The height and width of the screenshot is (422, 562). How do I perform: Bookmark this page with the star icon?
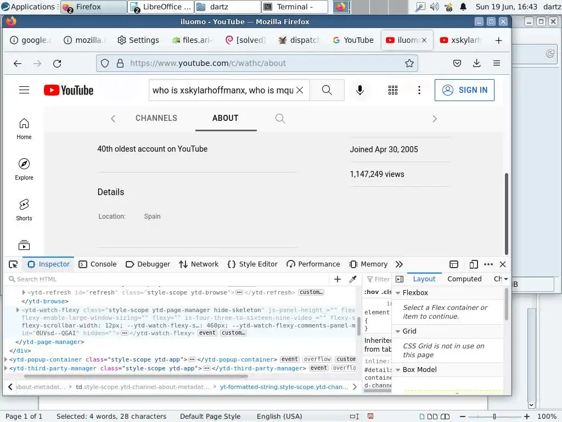click(x=409, y=64)
